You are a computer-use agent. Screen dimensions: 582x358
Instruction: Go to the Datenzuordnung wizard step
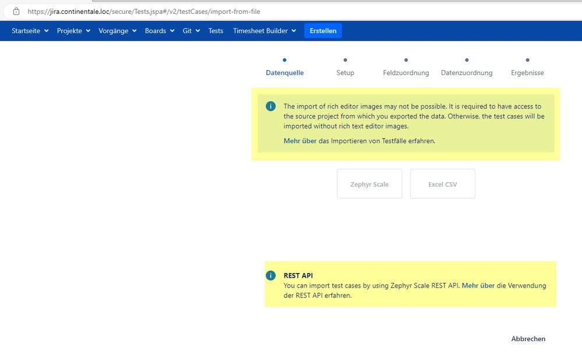[467, 73]
